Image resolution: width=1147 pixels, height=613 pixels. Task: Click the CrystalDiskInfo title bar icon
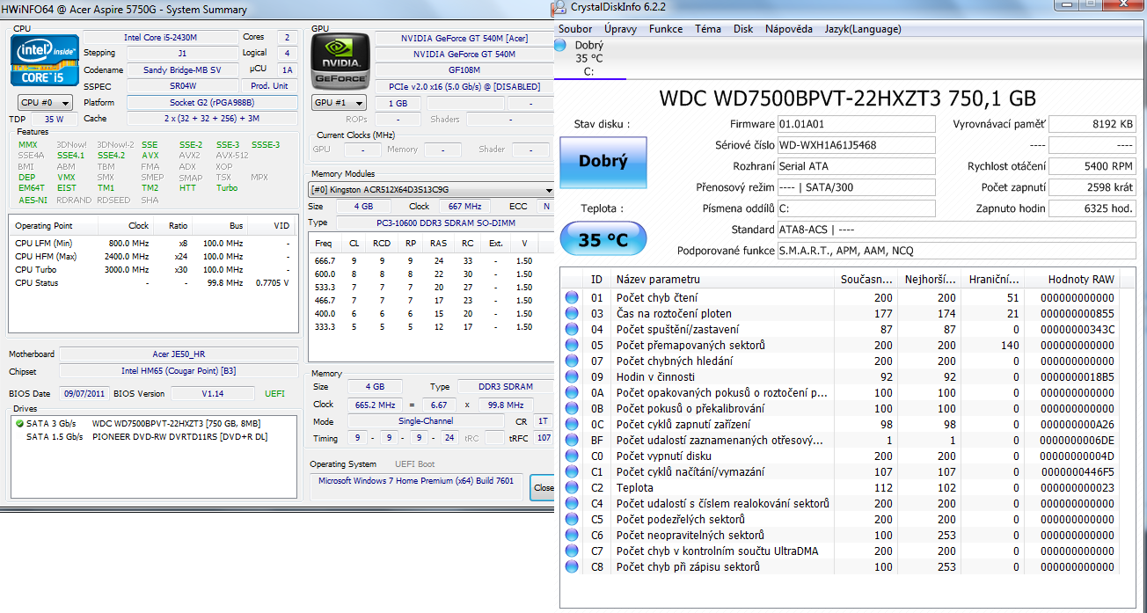(559, 9)
